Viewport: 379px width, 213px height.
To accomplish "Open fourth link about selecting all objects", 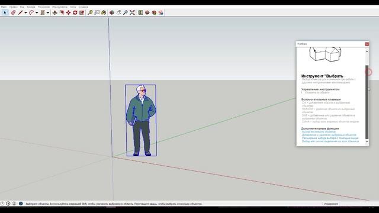I will [x=330, y=141].
